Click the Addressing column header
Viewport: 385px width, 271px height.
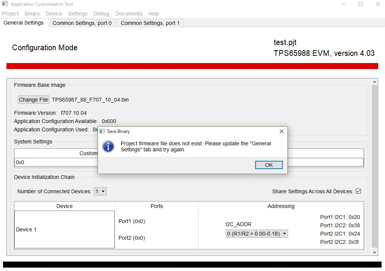tap(281, 206)
